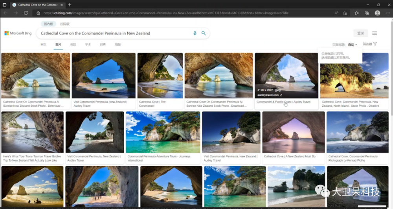
Task: Add this page to favorites star icon
Action: pyautogui.click(x=345, y=13)
